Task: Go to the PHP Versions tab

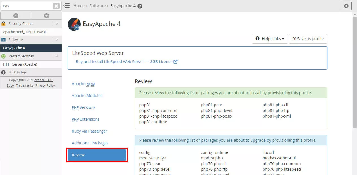Action: [84, 107]
